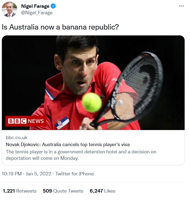The height and width of the screenshot is (206, 190).
Task: Open the tweet's three-dot More menu
Action: pos(182,6)
